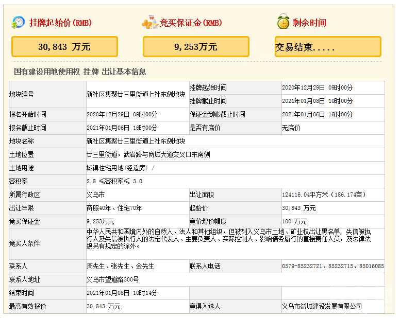Click the 剩余时间 title text
The height and width of the screenshot is (318, 400).
309,23
